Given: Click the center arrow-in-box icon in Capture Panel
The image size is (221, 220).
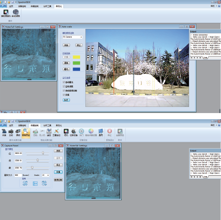Looking at the screenshot, I should pyautogui.click(x=35, y=184).
